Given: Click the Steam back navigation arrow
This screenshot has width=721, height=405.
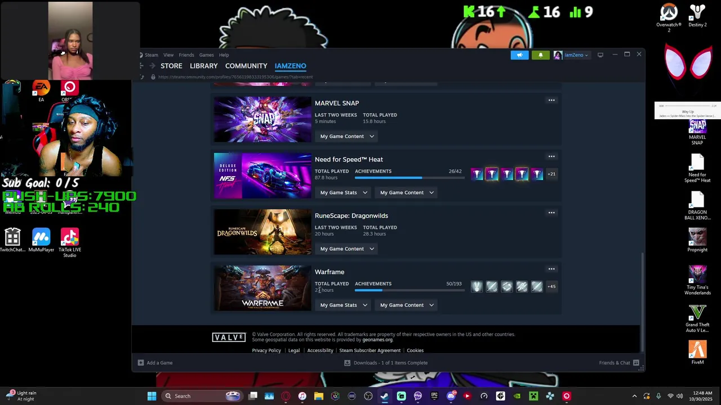Looking at the screenshot, I should [141, 66].
